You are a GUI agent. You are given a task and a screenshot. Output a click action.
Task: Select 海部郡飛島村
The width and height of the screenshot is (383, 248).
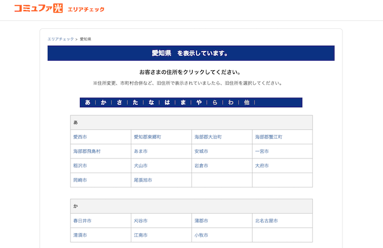(x=87, y=151)
